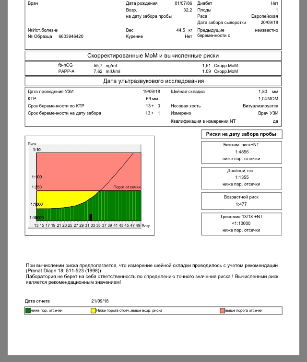Select the 'Риск' axis label above the chart
The width and height of the screenshot is (307, 362).
point(32,143)
